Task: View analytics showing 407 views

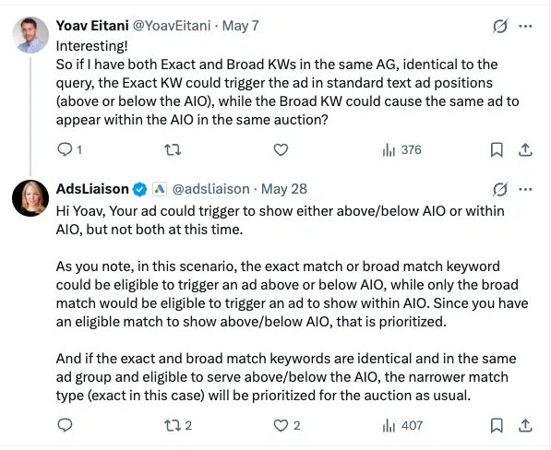Action: 402,425
